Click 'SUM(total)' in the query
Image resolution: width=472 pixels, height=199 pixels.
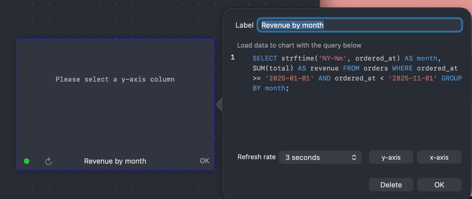click(x=273, y=68)
